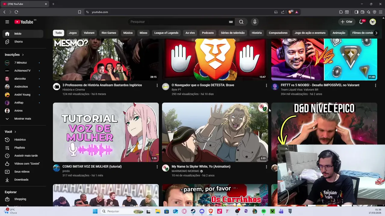
Task: Open the 7 Minutoz channel subscription
Action: [x=23, y=63]
